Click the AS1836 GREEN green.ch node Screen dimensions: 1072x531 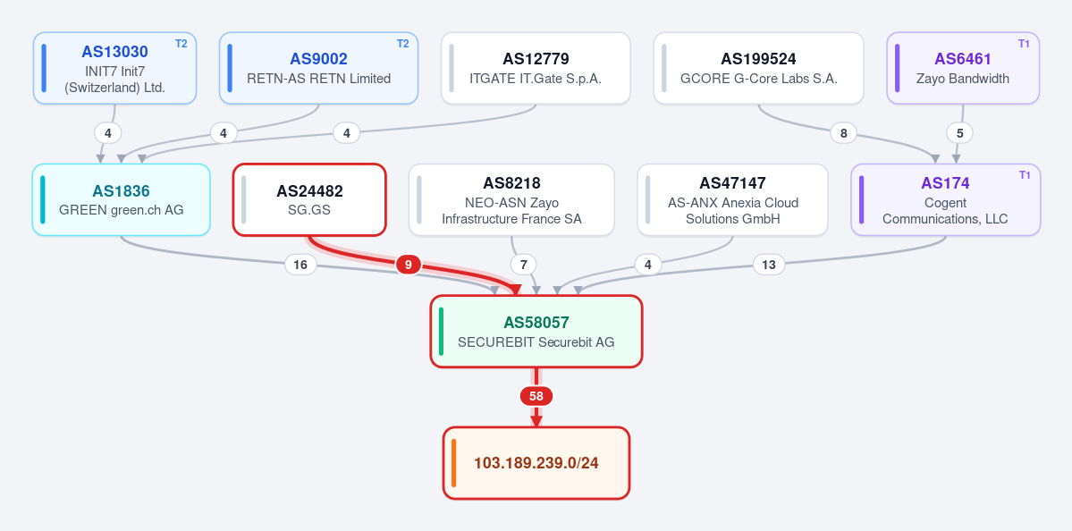click(121, 199)
